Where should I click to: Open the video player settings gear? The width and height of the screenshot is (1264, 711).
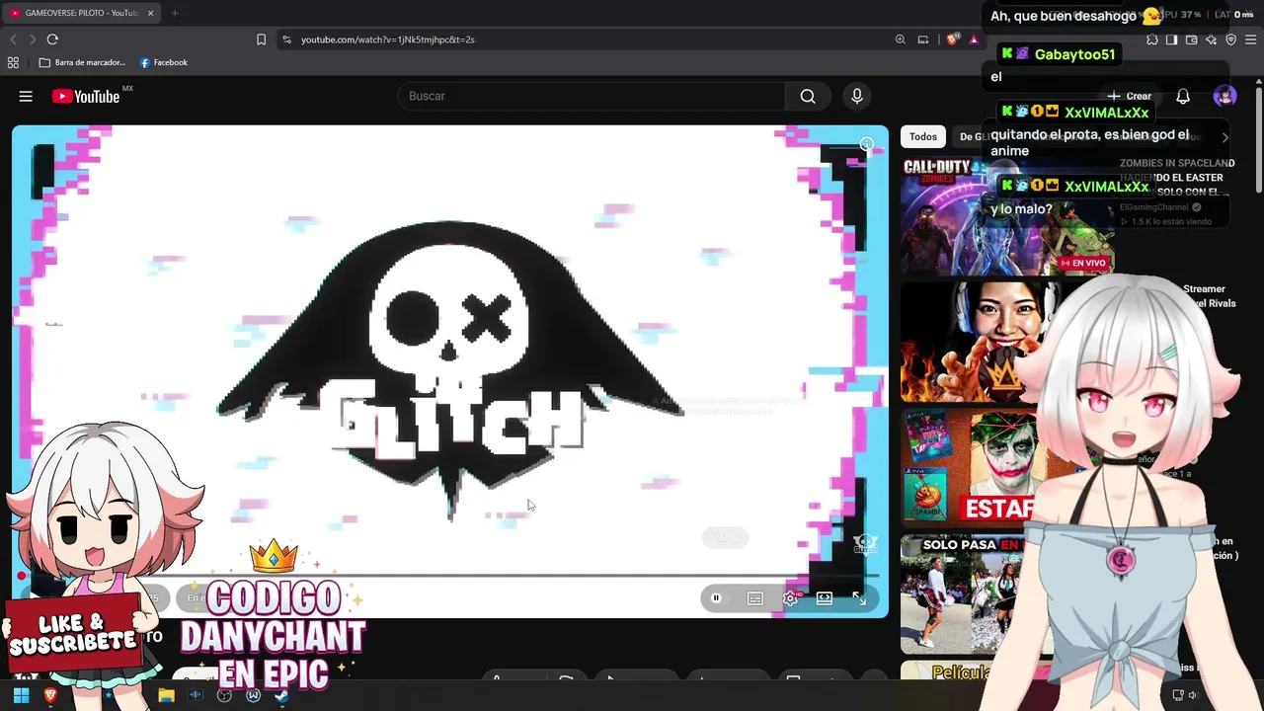tap(790, 598)
